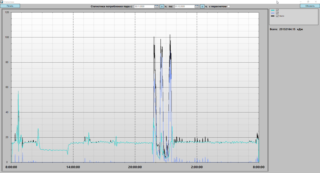The image size is (320, 173).
Task: Toggle the cyan series checkbox in legend
Action: pos(277,10)
